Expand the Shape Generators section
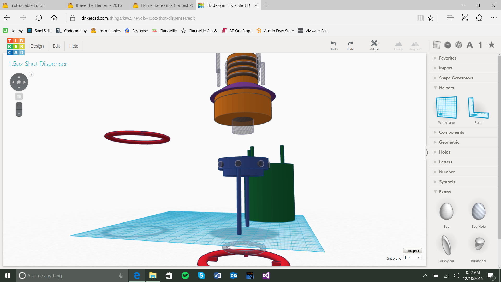Viewport: 501px width, 282px height. coord(456,78)
